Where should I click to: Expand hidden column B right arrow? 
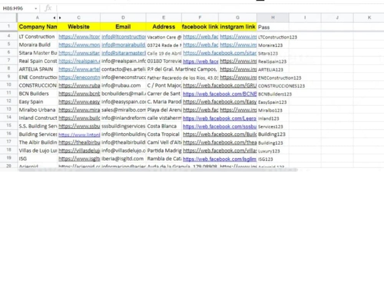tap(60, 18)
